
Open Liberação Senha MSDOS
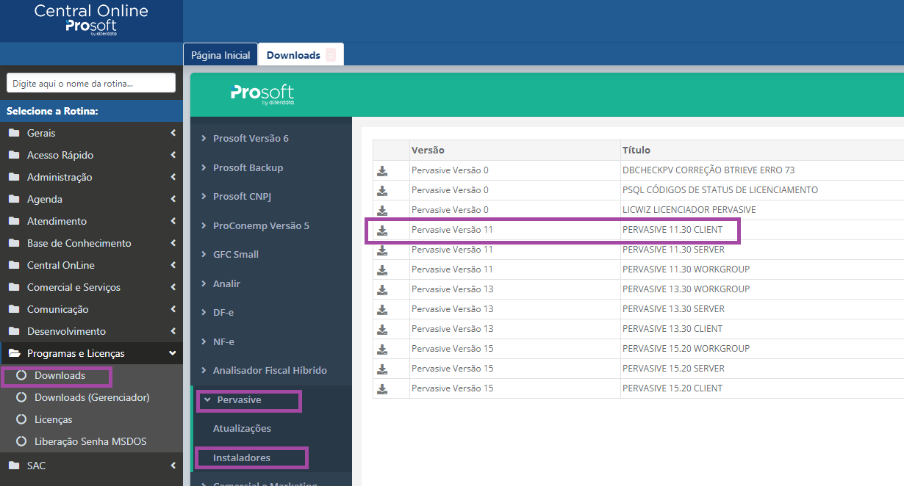90,441
